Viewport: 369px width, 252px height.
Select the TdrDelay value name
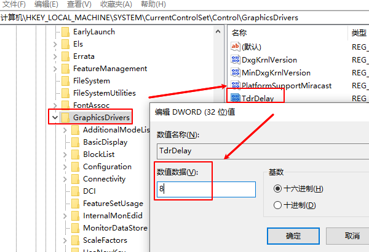258,98
